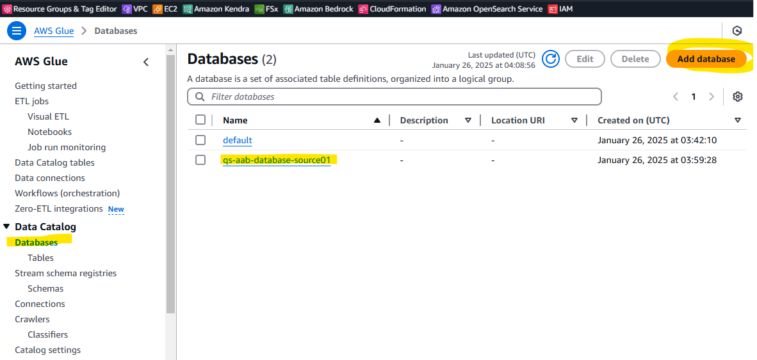Open Tables under Data Catalog
Image resolution: width=757 pixels, height=360 pixels.
40,258
